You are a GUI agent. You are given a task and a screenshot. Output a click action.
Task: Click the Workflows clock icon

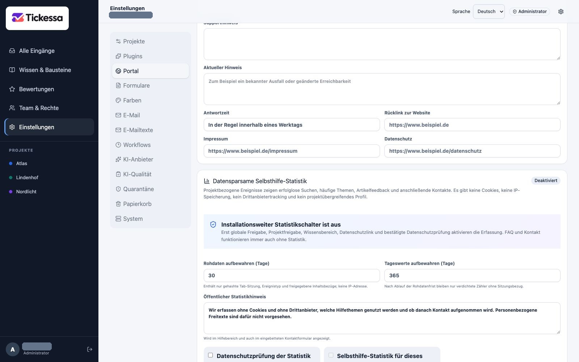coord(118,145)
